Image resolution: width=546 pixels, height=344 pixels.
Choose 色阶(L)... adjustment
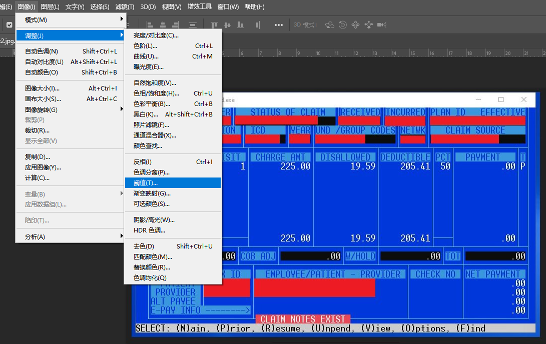(x=173, y=46)
